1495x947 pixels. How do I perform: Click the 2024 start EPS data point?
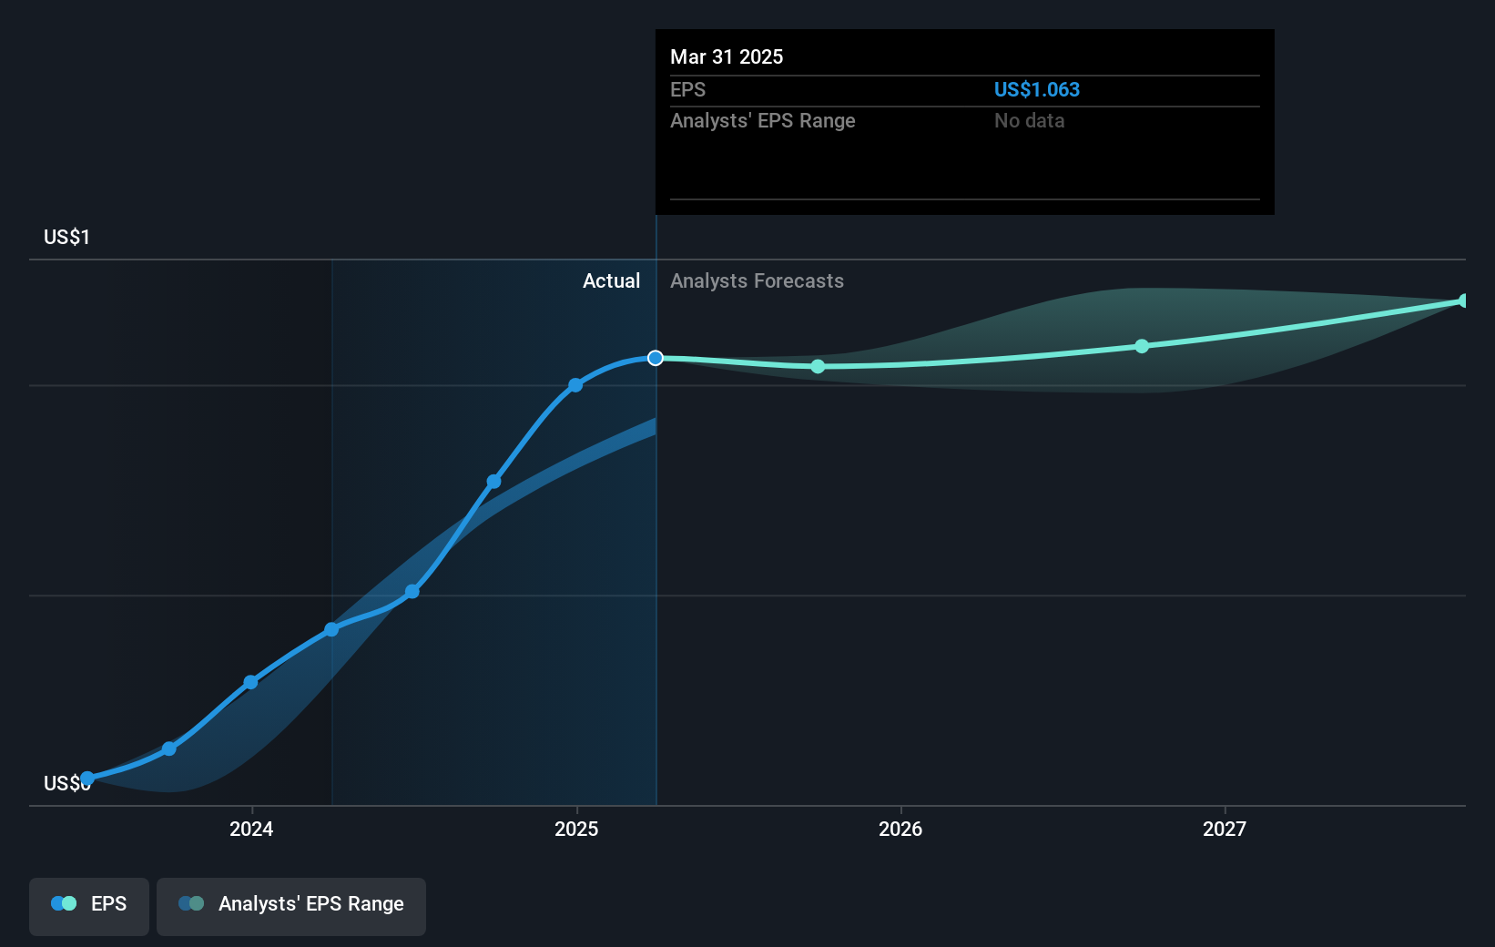tap(250, 682)
